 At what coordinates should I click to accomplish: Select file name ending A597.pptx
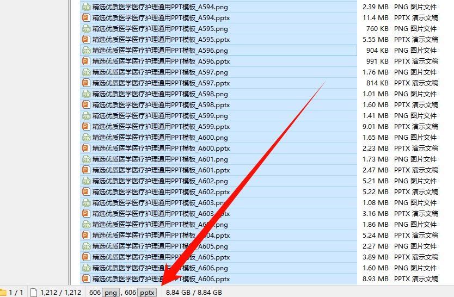pyautogui.click(x=161, y=83)
